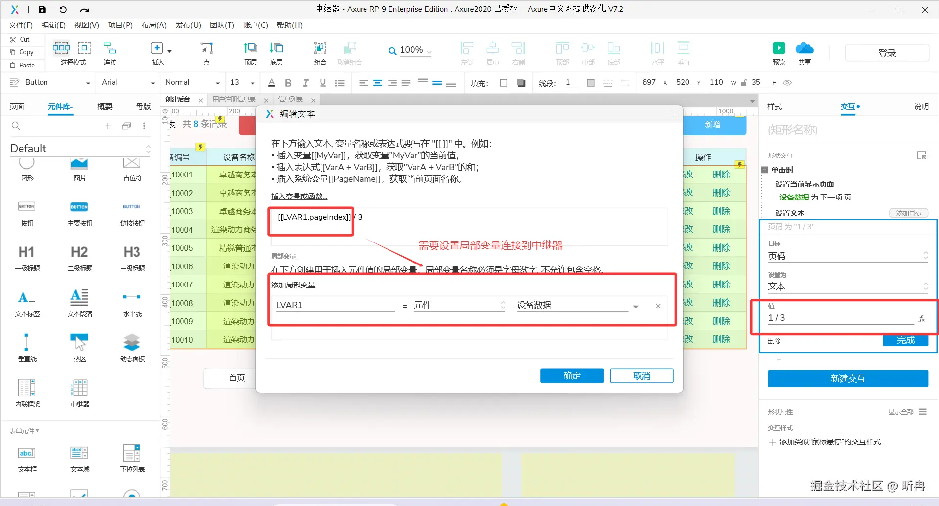Toggle bold text formatting
This screenshot has height=506, width=939.
point(288,83)
